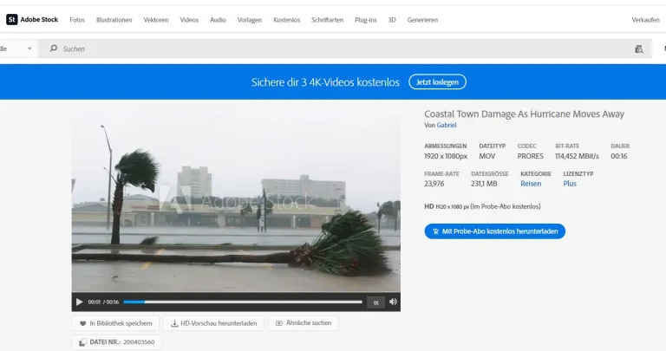Viewport: 666px width, 351px height.
Task: Click the Verkaufen link
Action: (645, 20)
